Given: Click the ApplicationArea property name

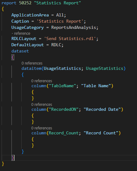Looking at the screenshot, I should 30,15.
